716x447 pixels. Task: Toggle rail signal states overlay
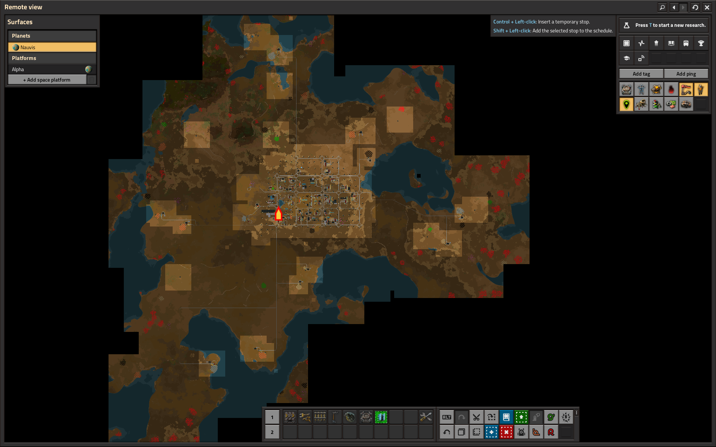coord(656,104)
